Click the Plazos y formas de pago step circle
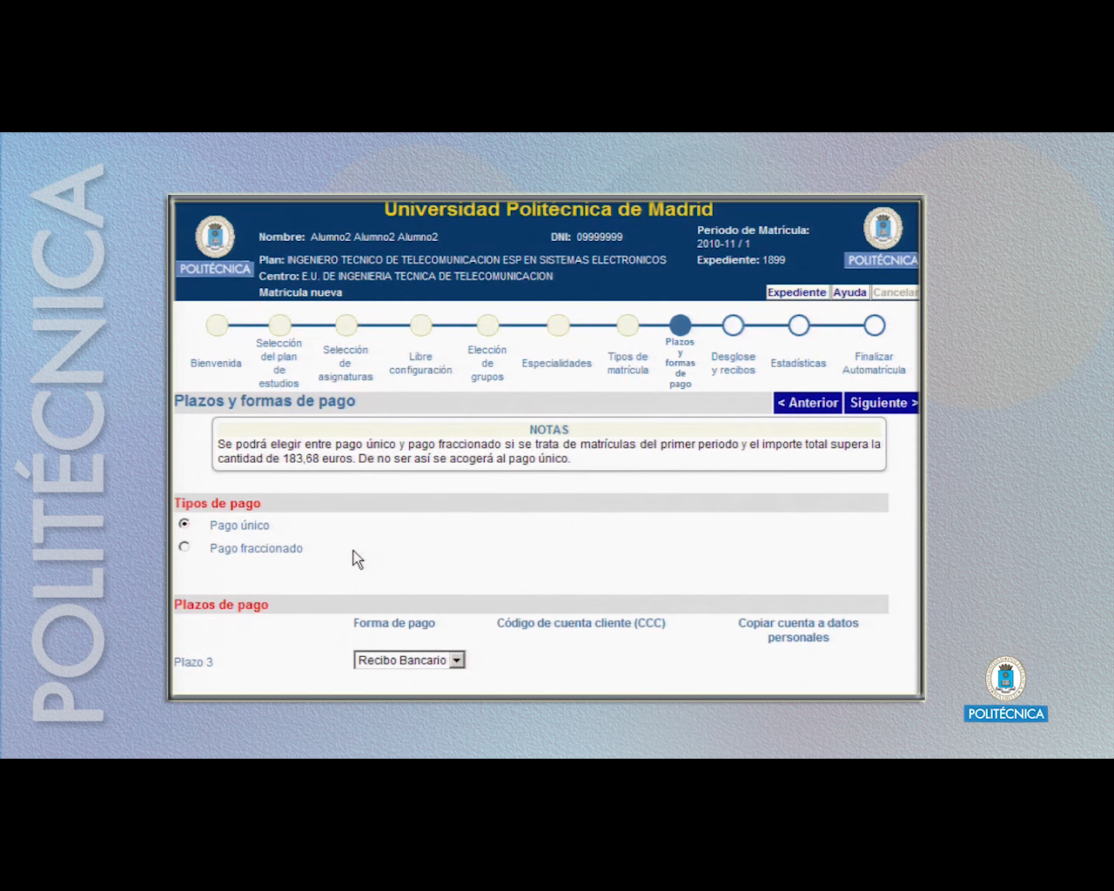This screenshot has width=1114, height=891. click(681, 325)
